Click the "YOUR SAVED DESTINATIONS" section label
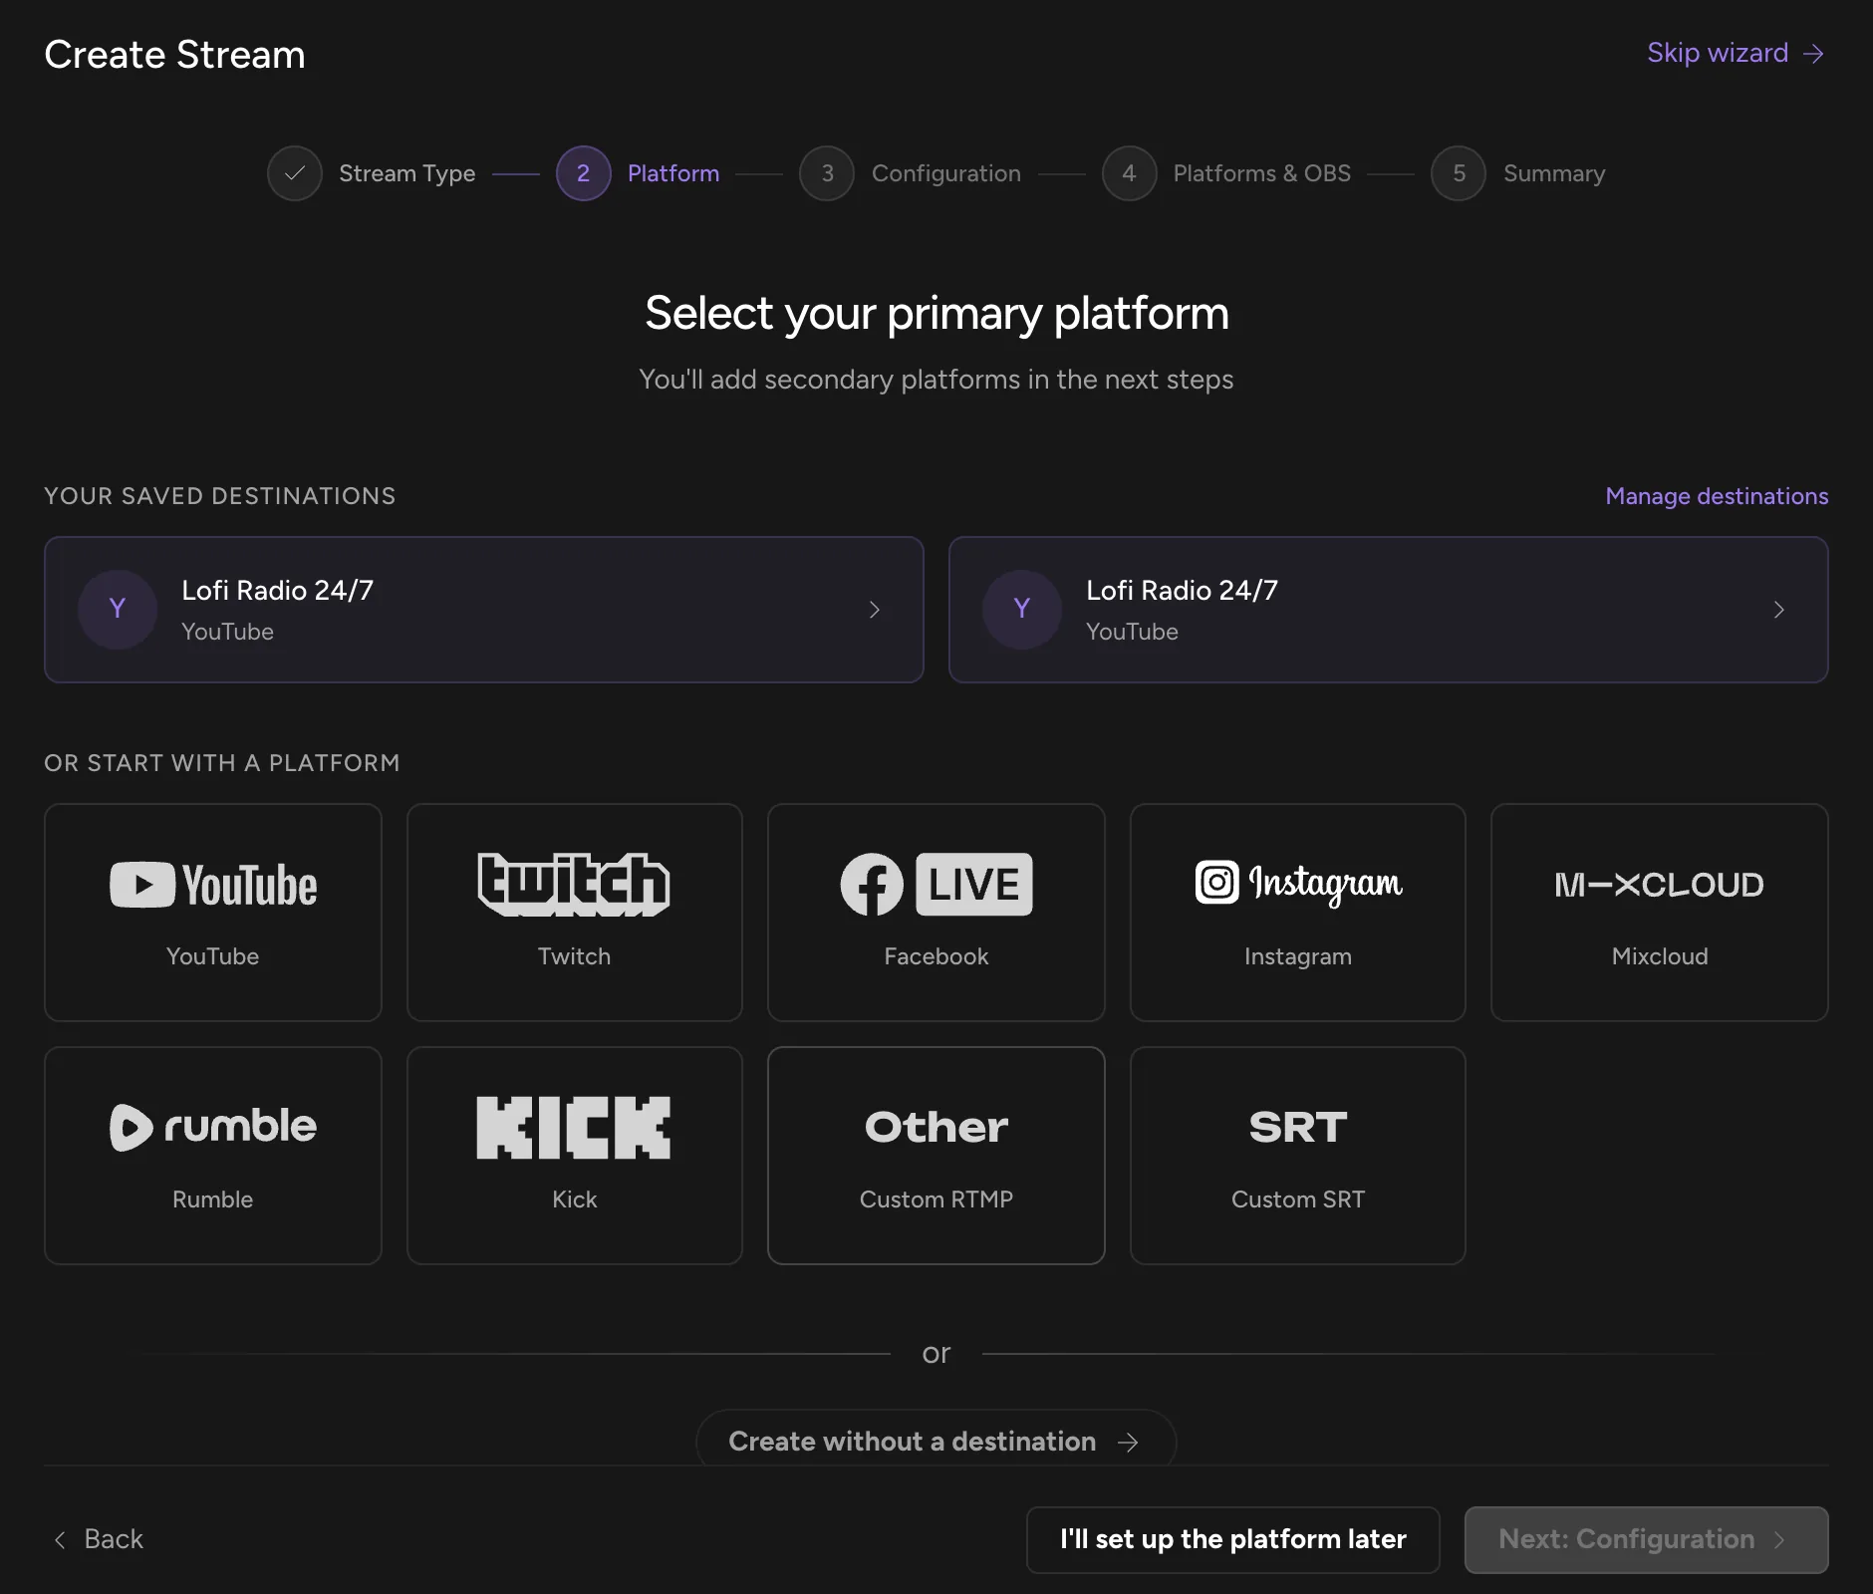Screen dimensions: 1873x1594 pos(220,496)
